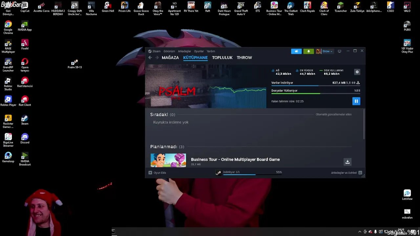The width and height of the screenshot is (420, 236).
Task: Click the Steam downloads list scrollbar
Action: click(x=364, y=125)
